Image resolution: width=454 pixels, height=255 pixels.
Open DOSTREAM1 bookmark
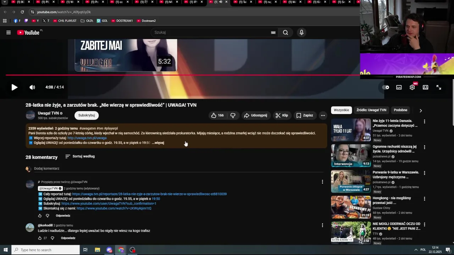pyautogui.click(x=122, y=21)
